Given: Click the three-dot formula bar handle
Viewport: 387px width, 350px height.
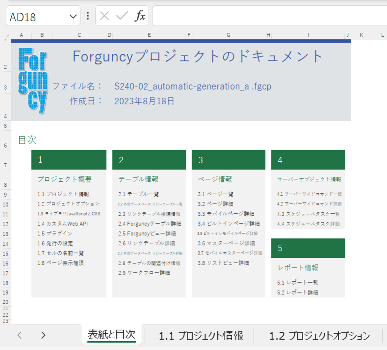Looking at the screenshot, I should (x=88, y=16).
